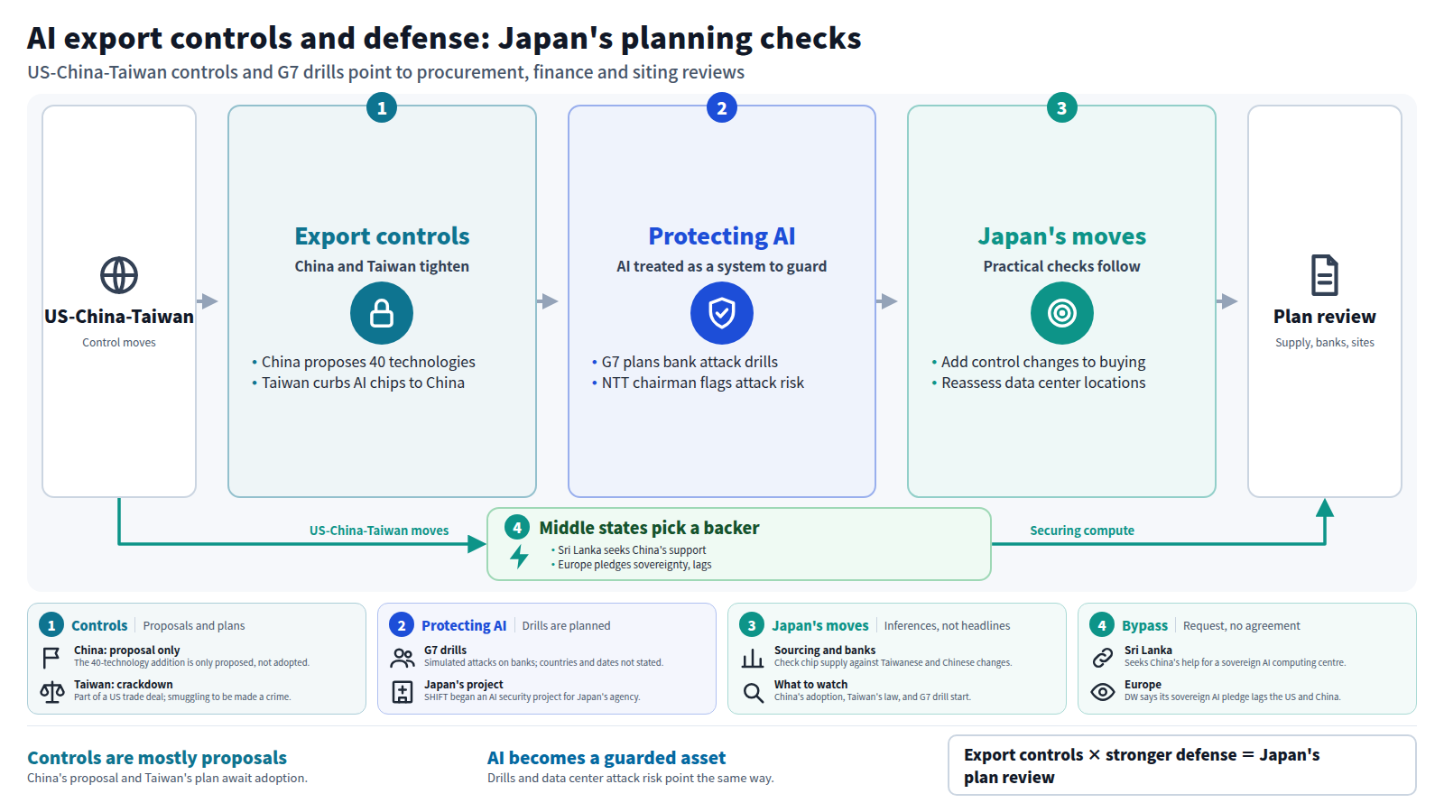
Task: Click the 'US-China-Taiwan moves' arrow label
Action: pos(379,531)
